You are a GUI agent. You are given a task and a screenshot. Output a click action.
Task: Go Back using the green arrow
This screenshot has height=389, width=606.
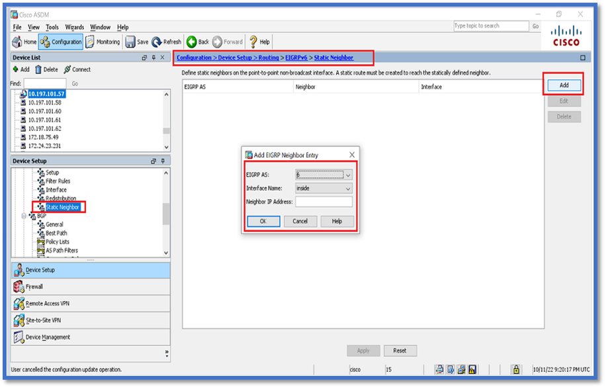click(198, 42)
